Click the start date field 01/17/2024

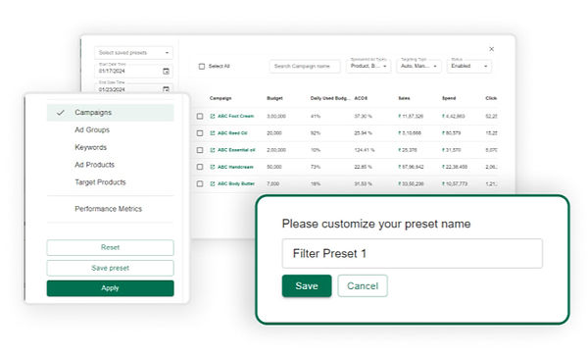(x=133, y=71)
